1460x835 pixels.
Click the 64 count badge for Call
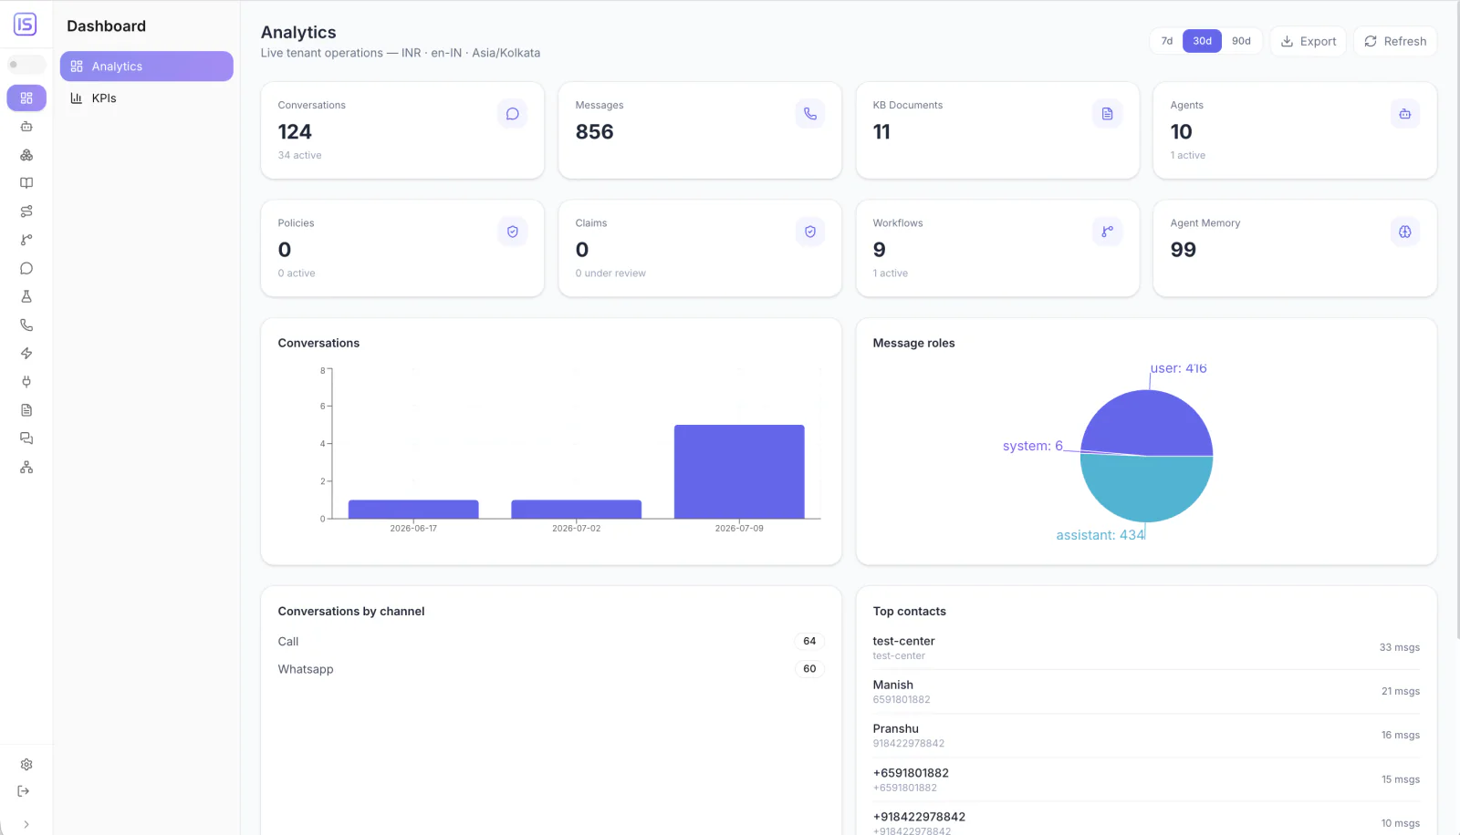click(809, 642)
